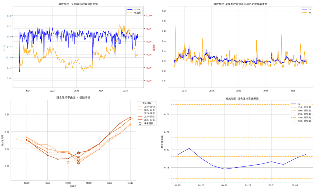Viewport: 316px width, 189px height.
Task: Click the '0.6' y-axis tick in top-right chart
Action: click(164, 41)
